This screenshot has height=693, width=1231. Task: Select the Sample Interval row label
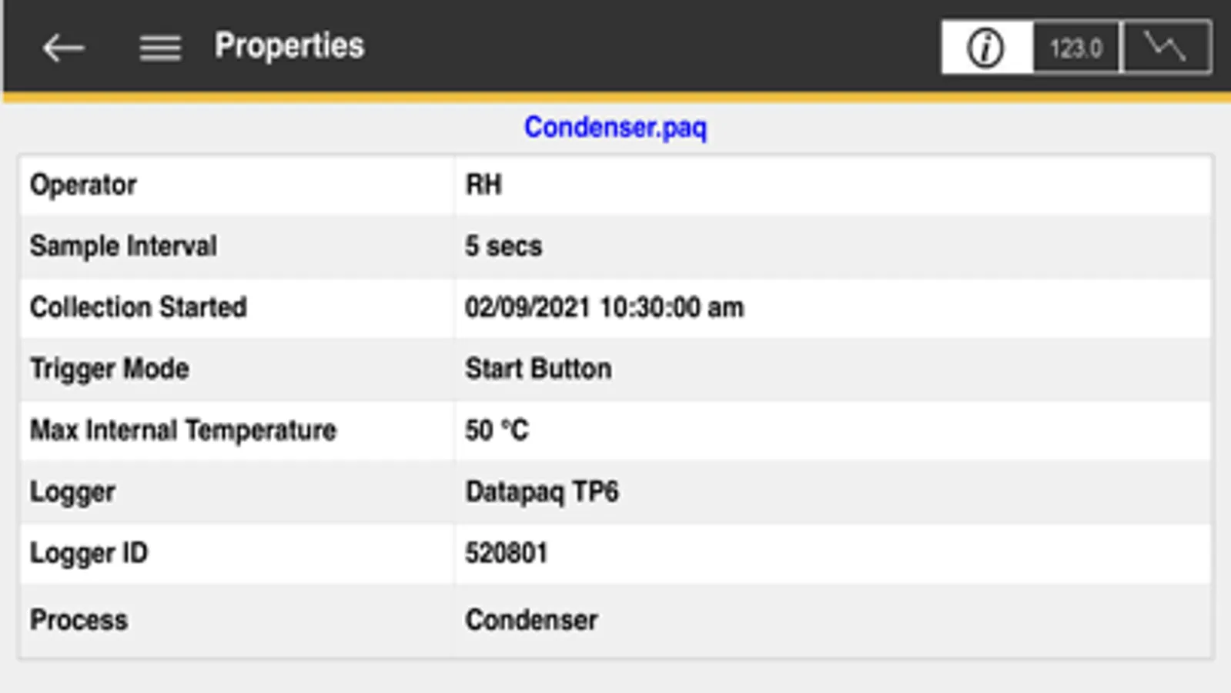pyautogui.click(x=123, y=246)
